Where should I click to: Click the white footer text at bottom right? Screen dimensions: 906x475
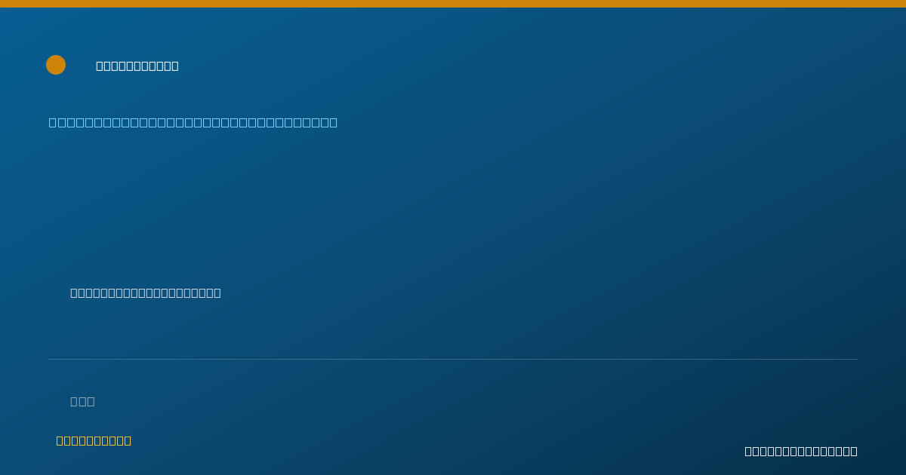[801, 451]
